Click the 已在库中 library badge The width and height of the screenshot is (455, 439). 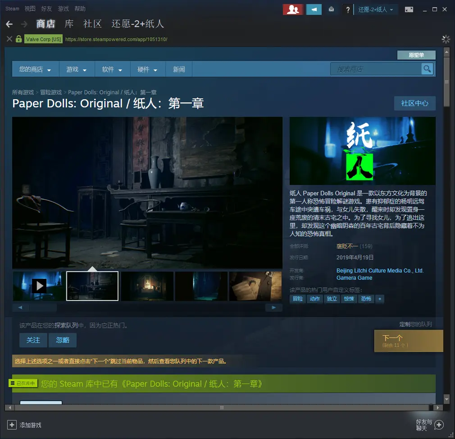(x=23, y=384)
